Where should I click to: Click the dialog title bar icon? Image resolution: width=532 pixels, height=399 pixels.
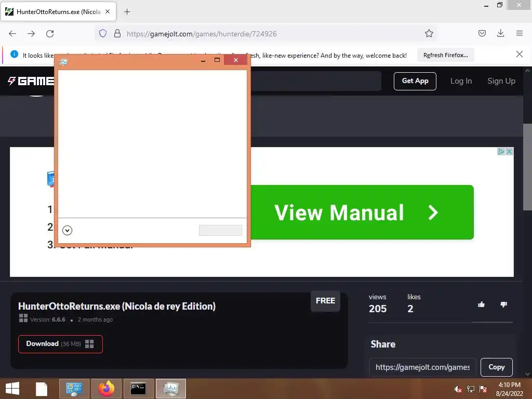(63, 62)
